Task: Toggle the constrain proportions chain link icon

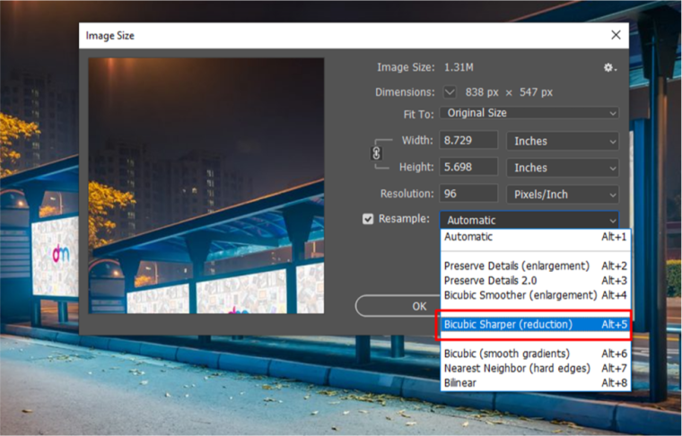Action: pos(377,153)
